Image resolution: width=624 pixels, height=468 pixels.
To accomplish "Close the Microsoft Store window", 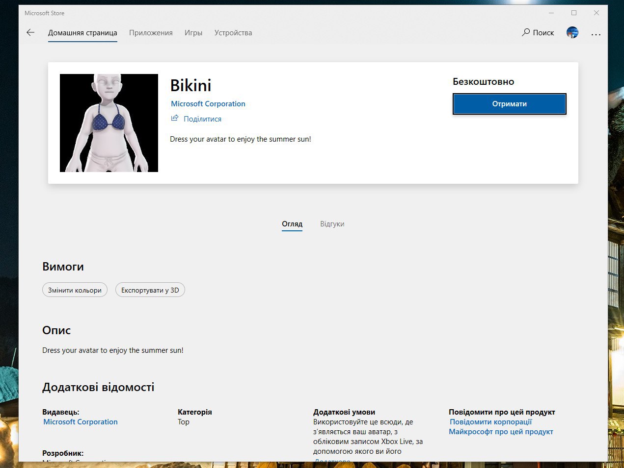I will [x=597, y=13].
